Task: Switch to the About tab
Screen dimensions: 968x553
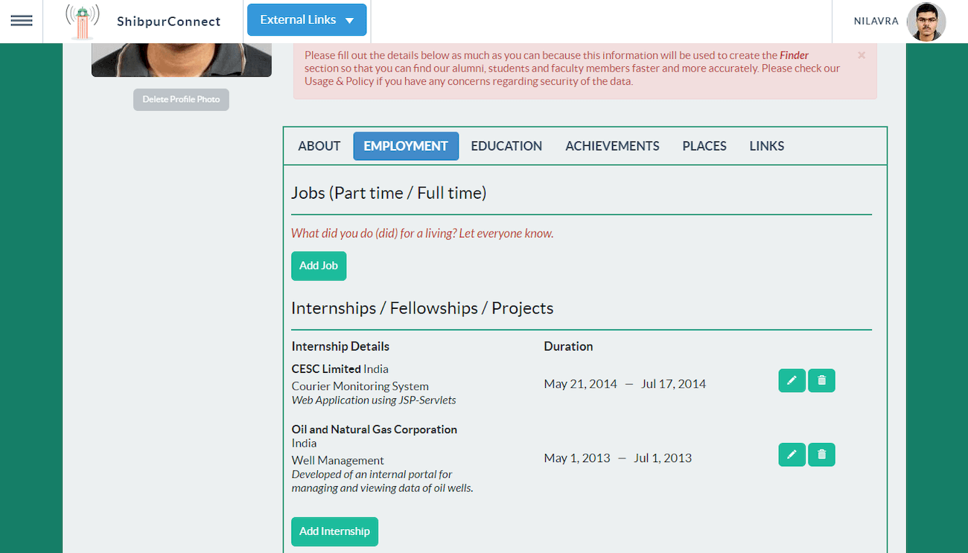Action: (x=319, y=146)
